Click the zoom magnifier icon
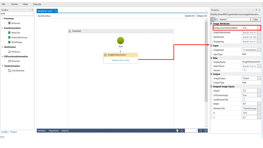This screenshot has height=148, width=263. click(182, 130)
